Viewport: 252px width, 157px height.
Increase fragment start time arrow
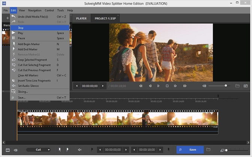(x=126, y=150)
